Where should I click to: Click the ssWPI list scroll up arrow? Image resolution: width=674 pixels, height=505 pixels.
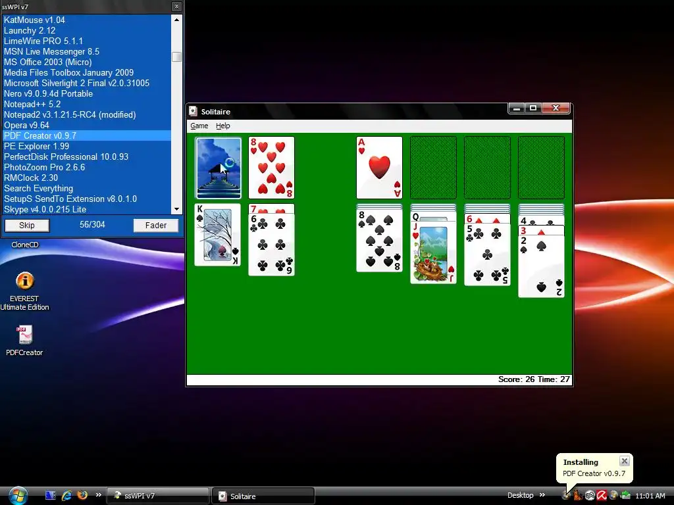point(176,19)
